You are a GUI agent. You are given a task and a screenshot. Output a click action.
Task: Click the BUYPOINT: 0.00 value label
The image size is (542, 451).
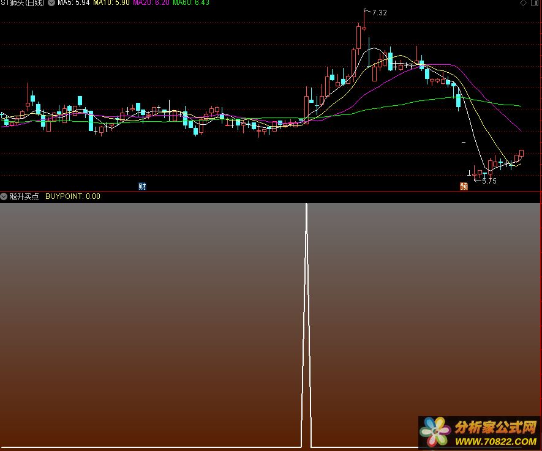(73, 196)
